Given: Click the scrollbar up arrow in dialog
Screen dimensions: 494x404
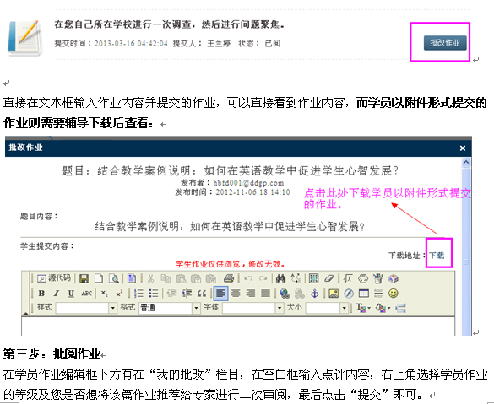Looking at the screenshot, I should point(466,162).
